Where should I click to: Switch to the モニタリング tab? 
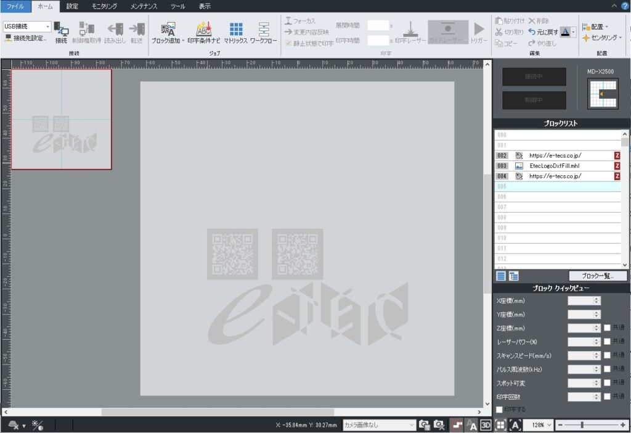coord(104,6)
